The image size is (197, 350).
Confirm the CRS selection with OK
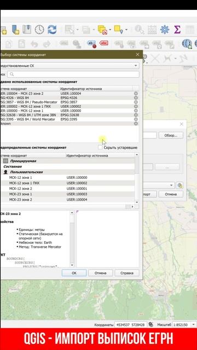tap(74, 273)
